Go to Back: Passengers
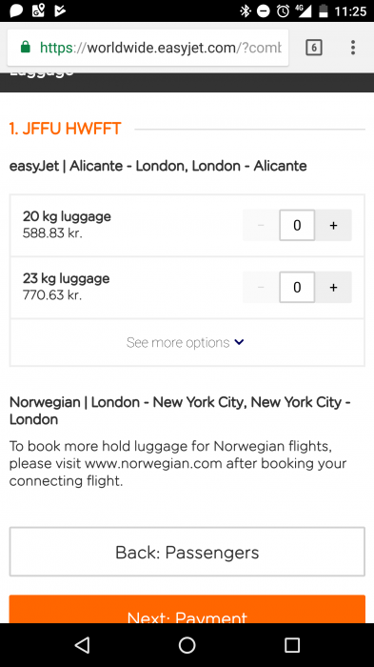This screenshot has height=667, width=374. click(x=187, y=552)
